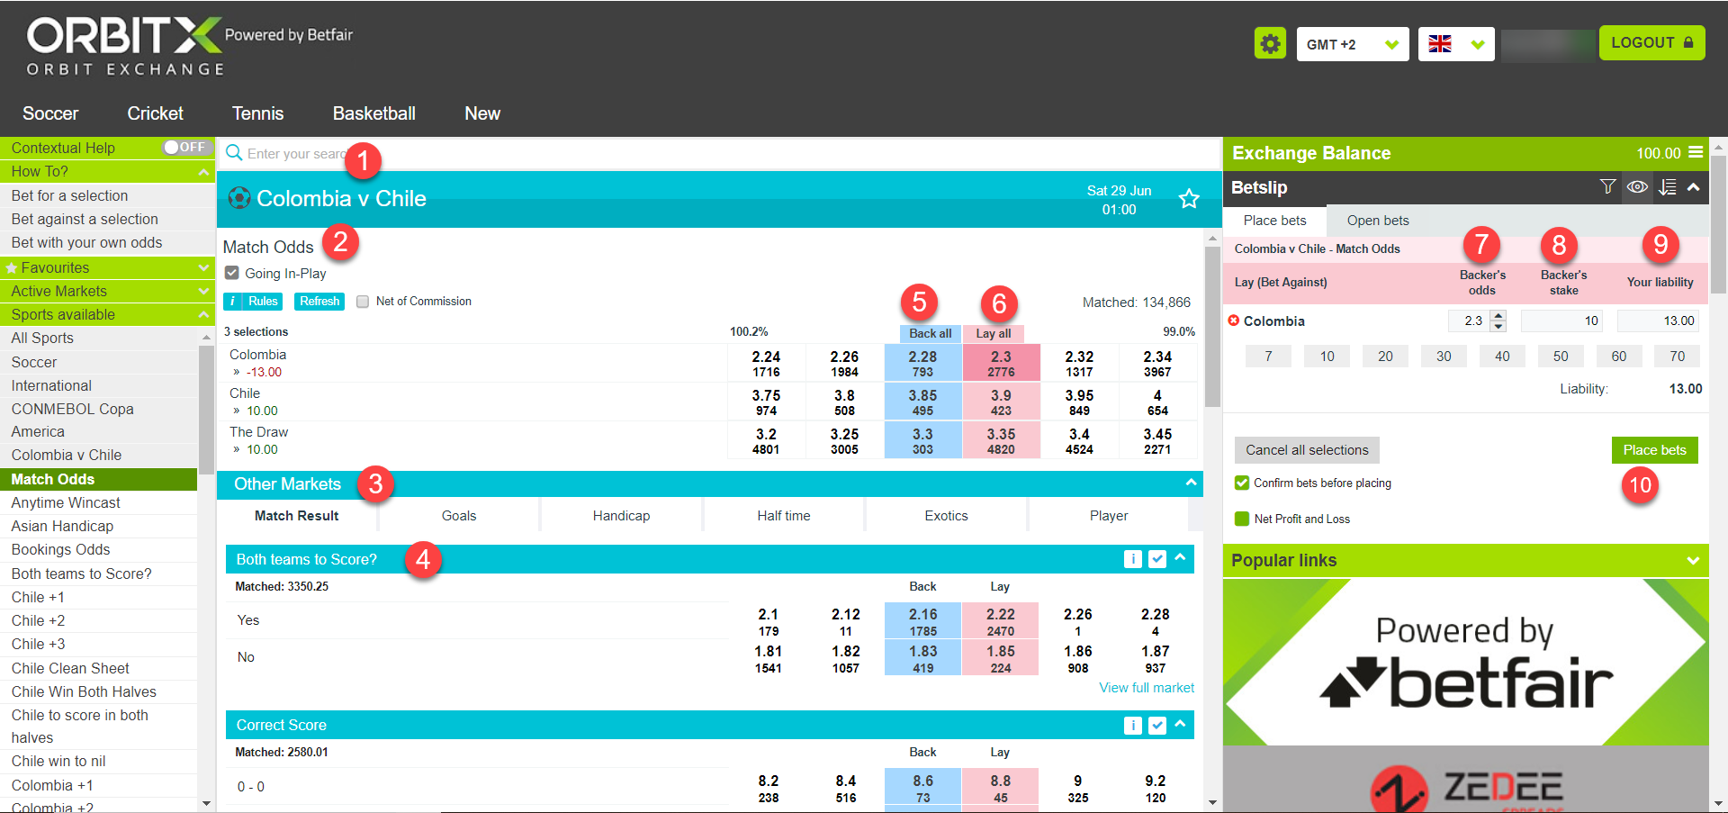Collapse the How To? section

coord(203,171)
